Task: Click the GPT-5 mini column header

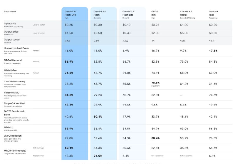Action: point(155,13)
